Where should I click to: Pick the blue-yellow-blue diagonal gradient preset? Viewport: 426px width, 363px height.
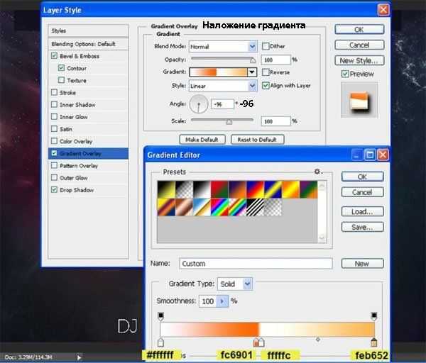273,189
